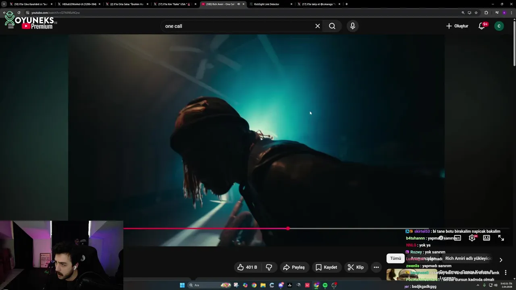
Task: Toggle subtitles captions on player
Action: click(x=458, y=238)
